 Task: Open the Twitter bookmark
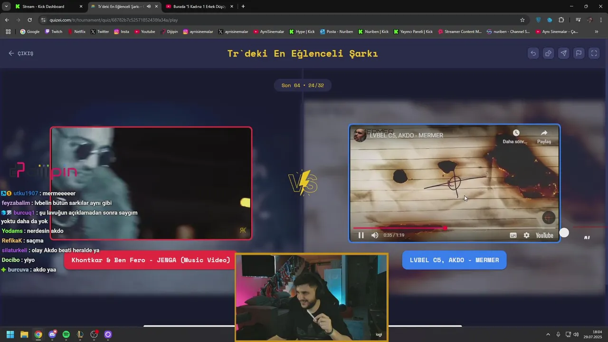click(x=100, y=32)
